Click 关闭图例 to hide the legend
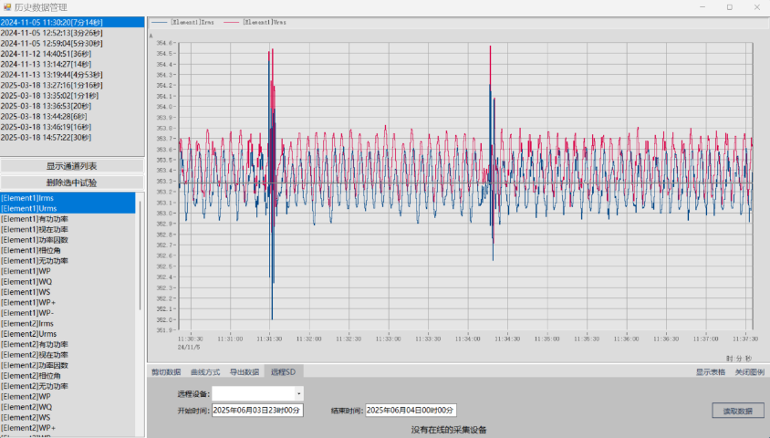 [749, 372]
